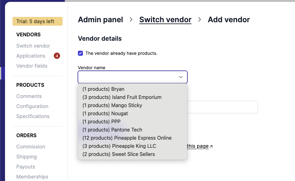The width and height of the screenshot is (295, 181).
Task: Select "(1 products) Mango Sticky" vendor
Action: click(x=112, y=105)
